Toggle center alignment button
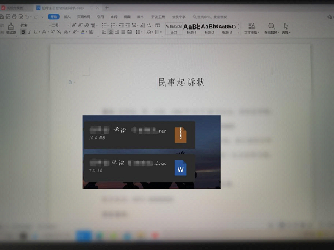334x250 pixels. [110, 32]
